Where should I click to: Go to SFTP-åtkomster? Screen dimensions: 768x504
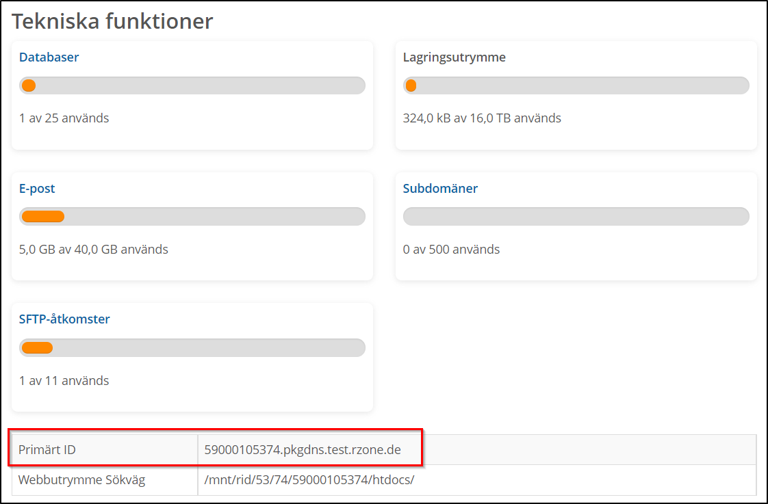pyautogui.click(x=64, y=319)
